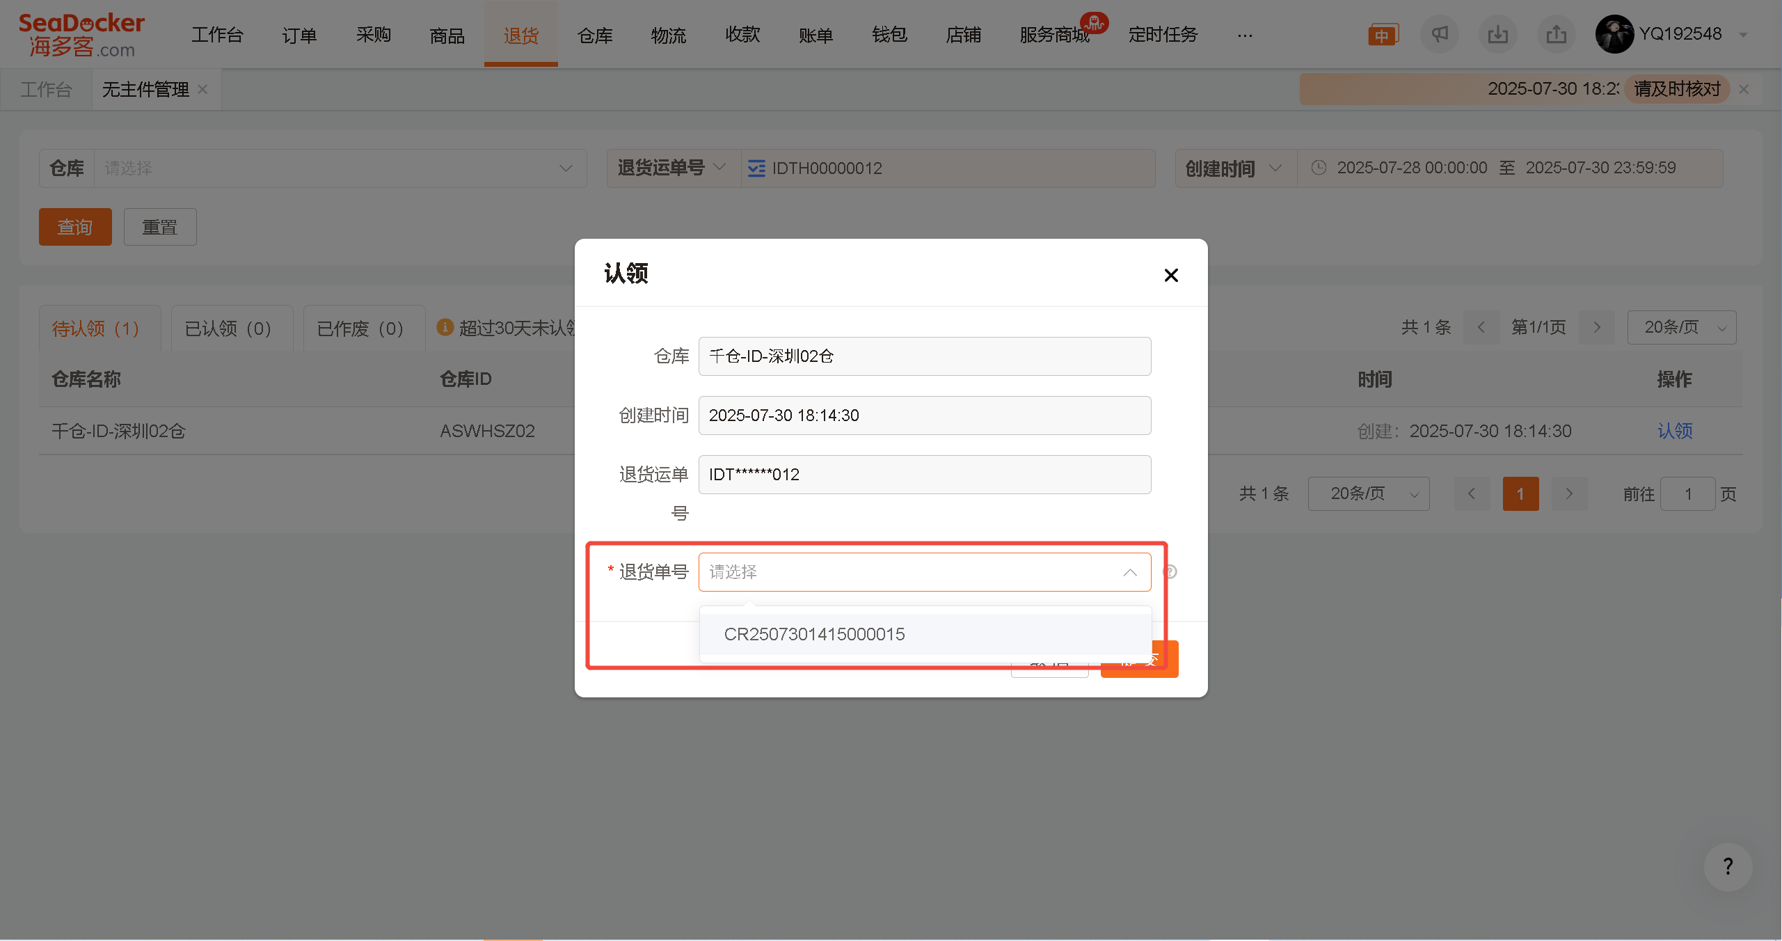Click the dialog 退货运单号 field IDT******012

coord(925,475)
